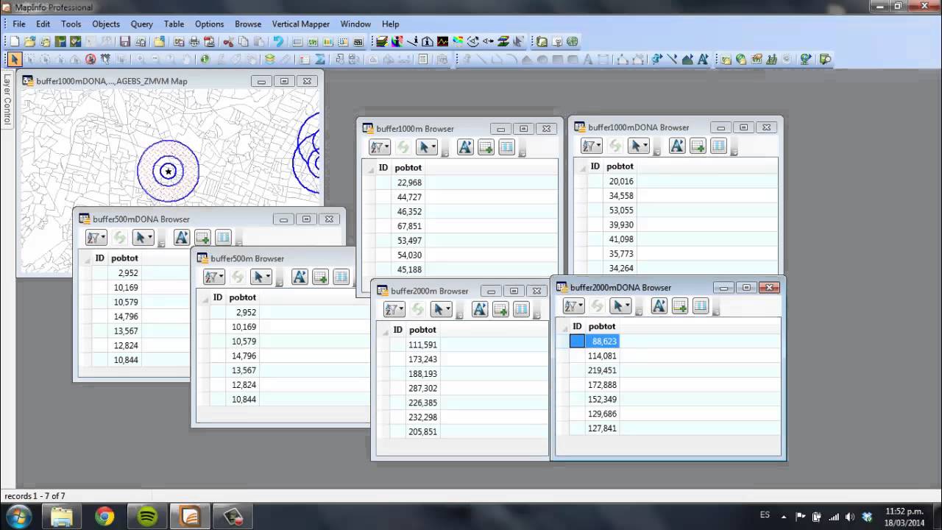Click the Open Table folder icon

30,41
